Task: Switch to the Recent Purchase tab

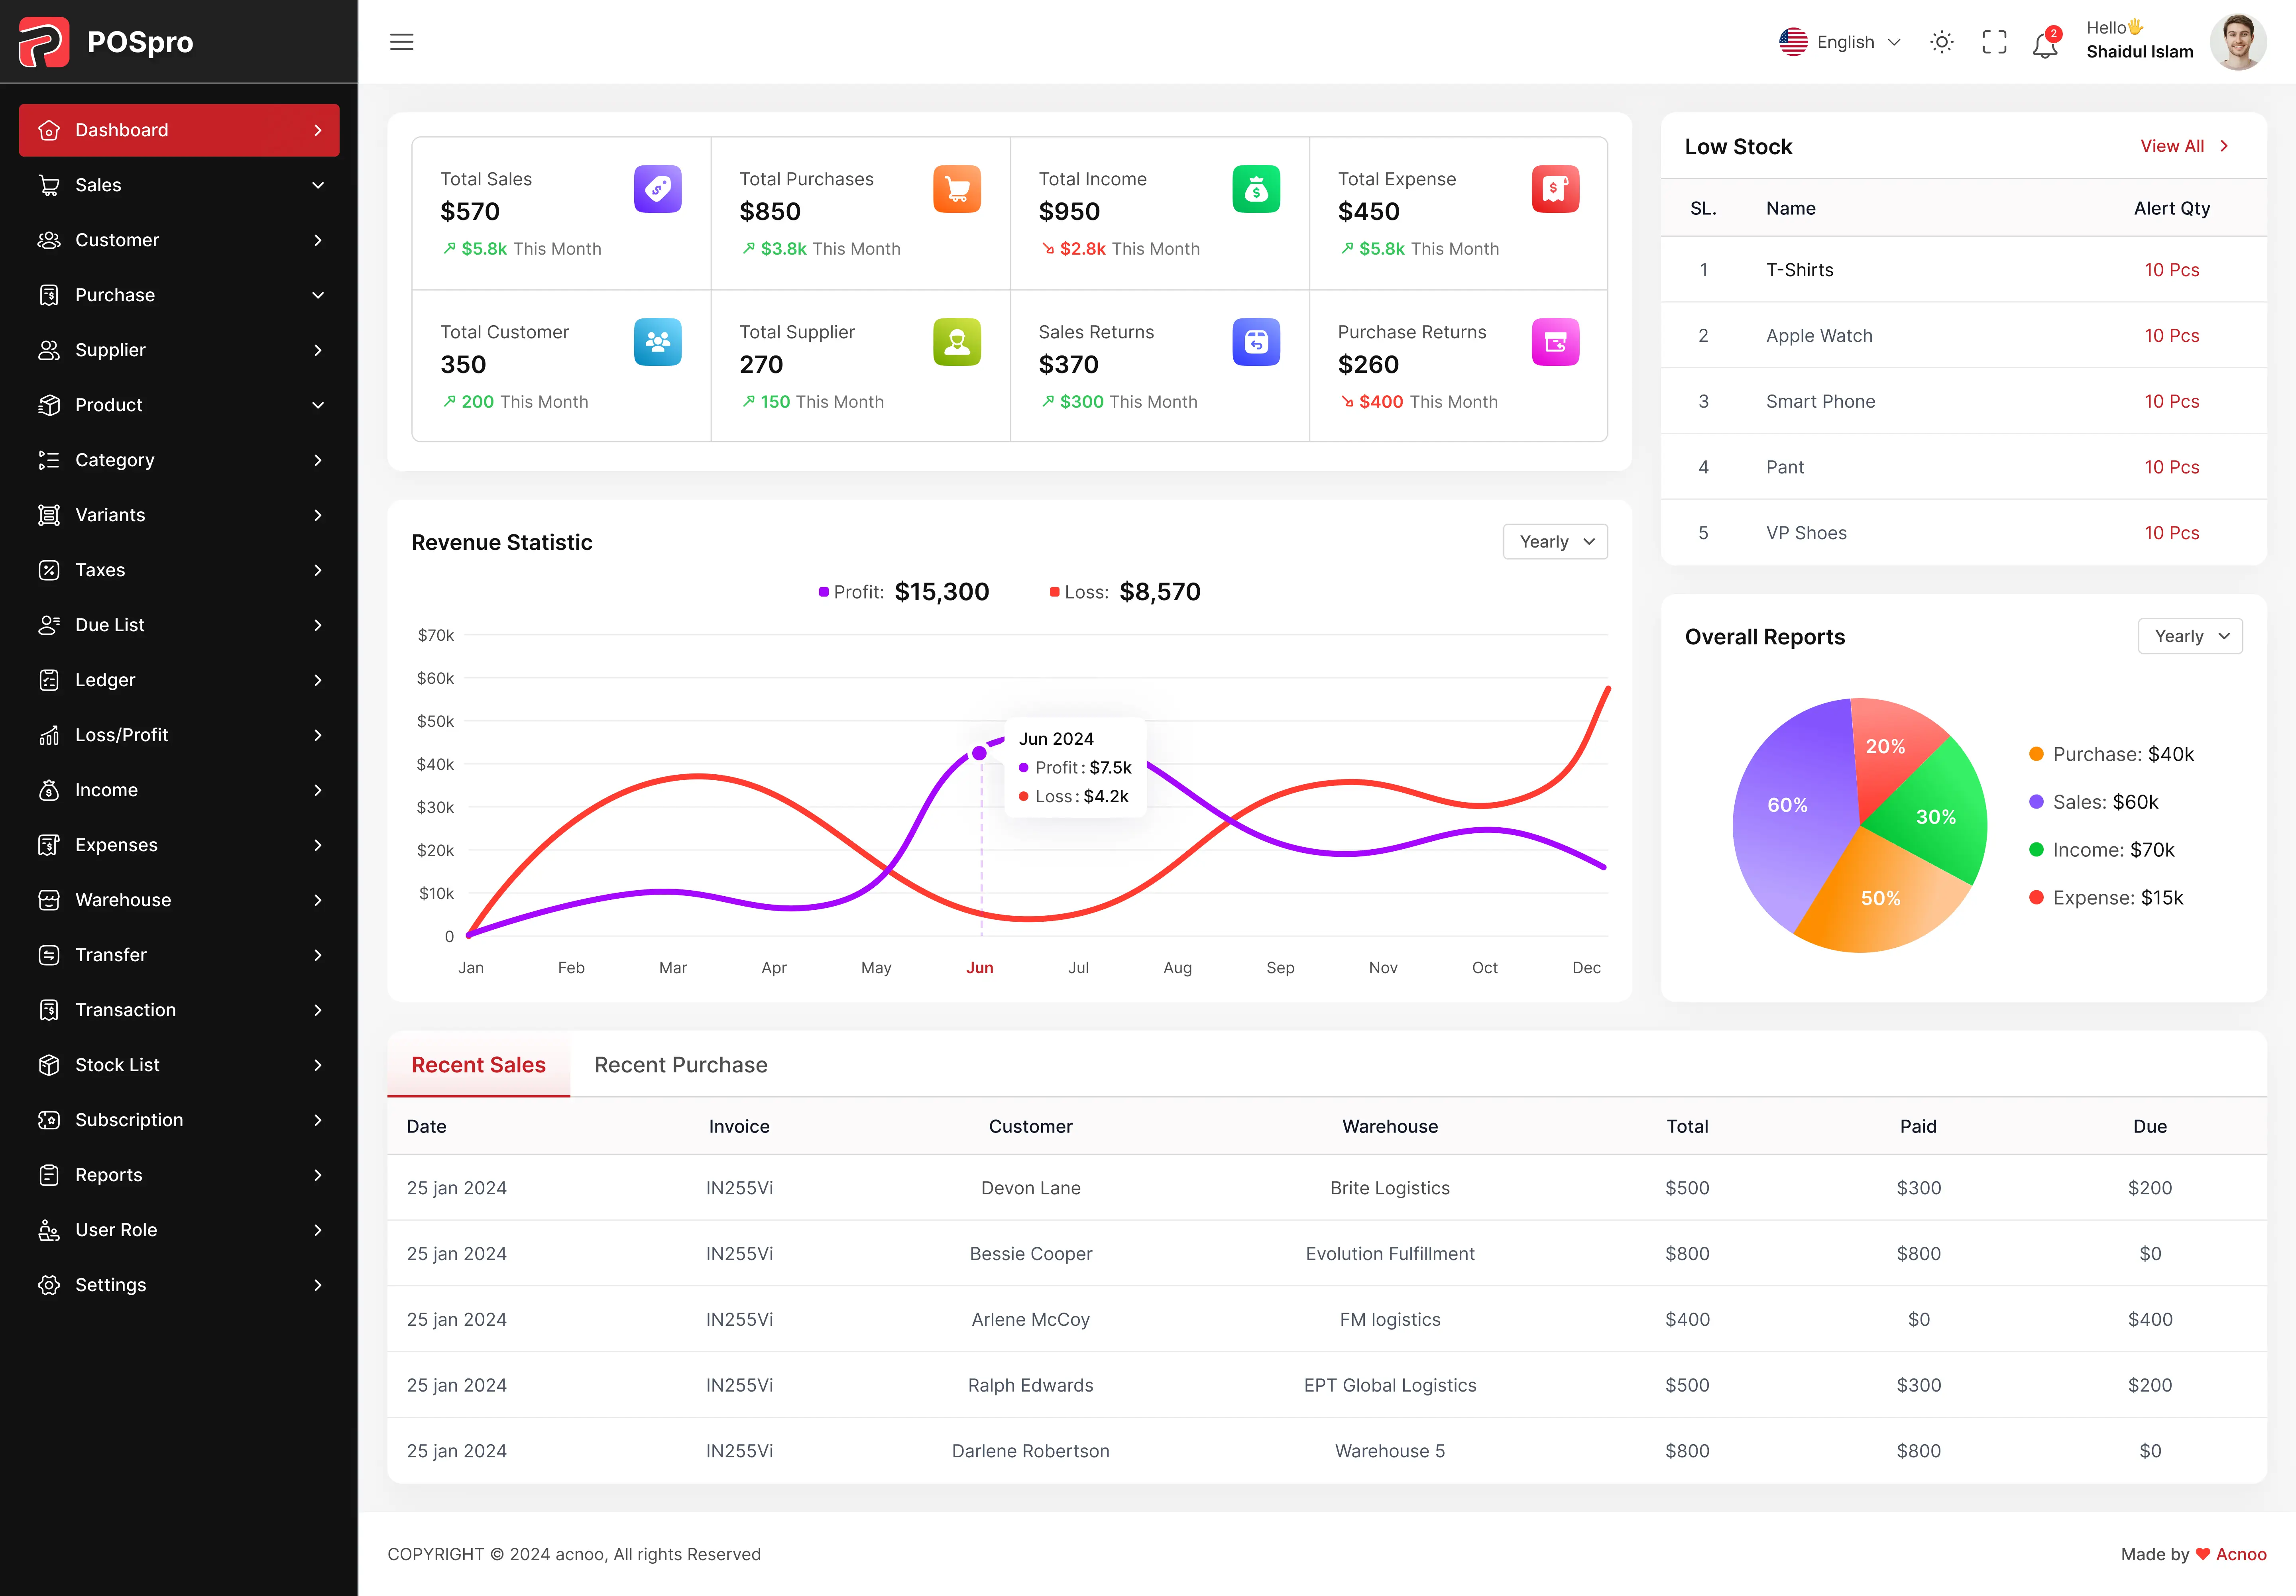Action: point(680,1064)
